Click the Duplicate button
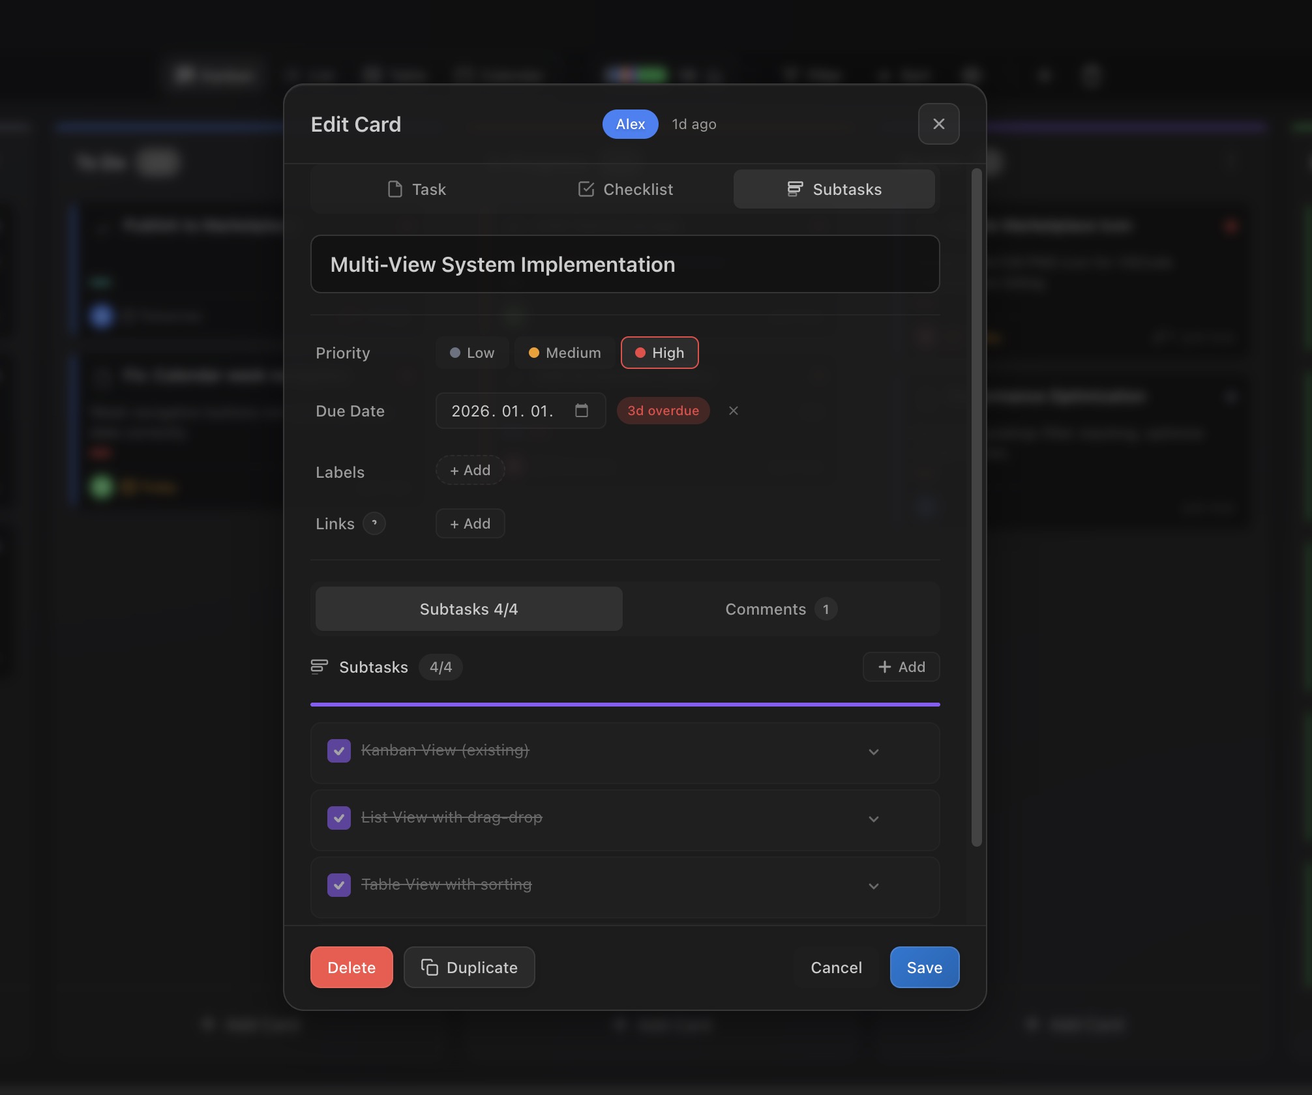The width and height of the screenshot is (1312, 1095). [469, 967]
